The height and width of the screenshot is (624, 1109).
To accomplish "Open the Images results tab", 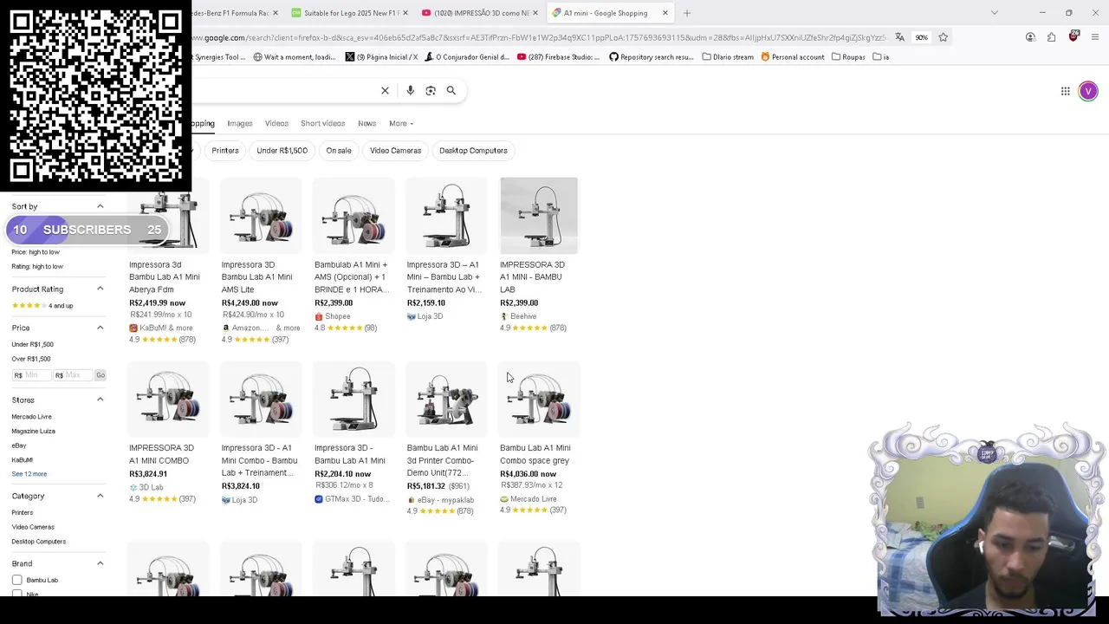I will pyautogui.click(x=240, y=123).
